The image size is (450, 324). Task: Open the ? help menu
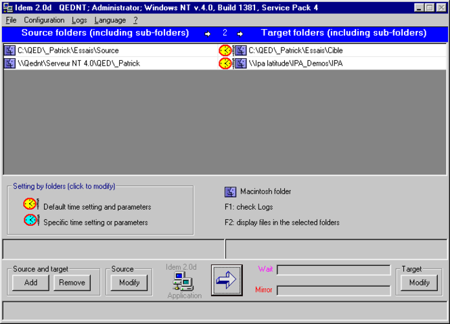pyautogui.click(x=135, y=20)
